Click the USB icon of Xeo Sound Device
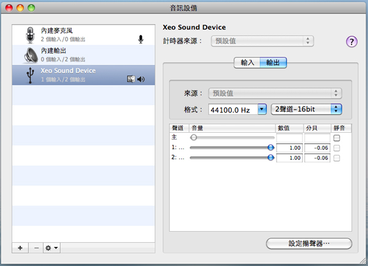The height and width of the screenshot is (266, 368). (x=29, y=75)
